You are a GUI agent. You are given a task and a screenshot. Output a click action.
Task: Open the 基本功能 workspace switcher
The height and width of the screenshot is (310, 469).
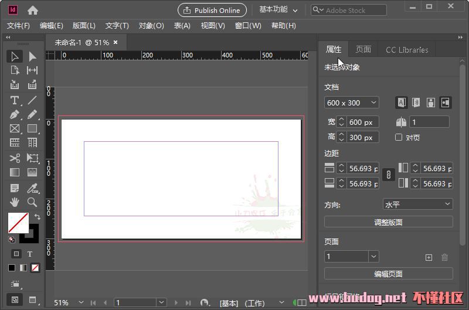click(278, 10)
